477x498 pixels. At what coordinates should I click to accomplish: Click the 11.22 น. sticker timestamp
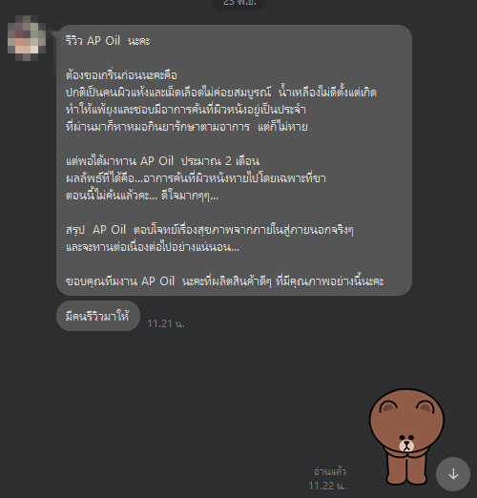click(327, 486)
